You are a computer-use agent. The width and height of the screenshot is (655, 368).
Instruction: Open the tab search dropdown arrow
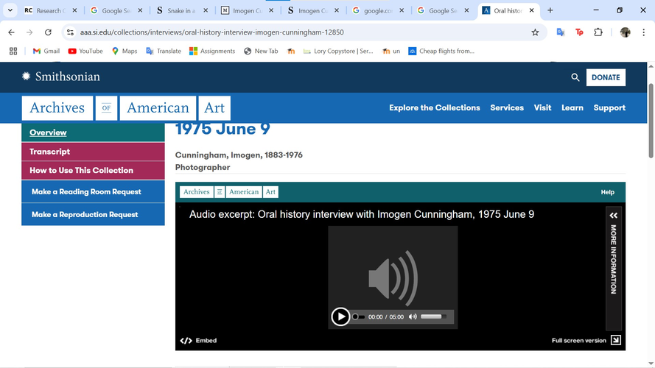[10, 10]
